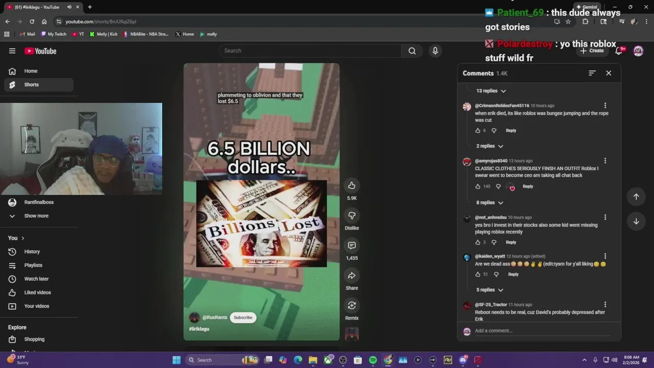Open options menu for SF-25_Tractor comment
This screenshot has height=368, width=654.
605,305
